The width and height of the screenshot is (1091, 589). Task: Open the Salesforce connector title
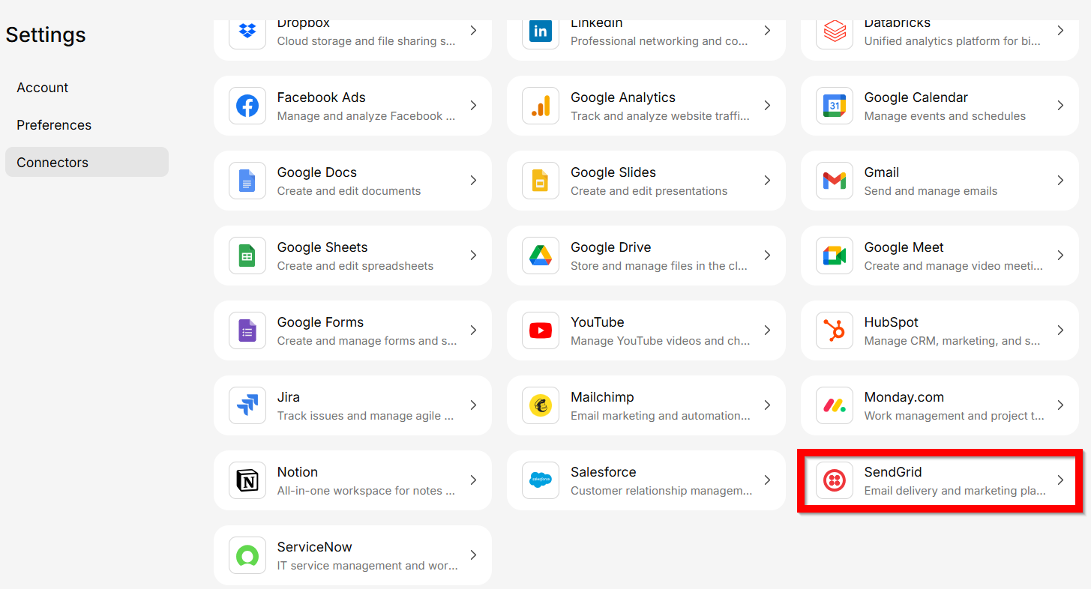[x=603, y=472]
